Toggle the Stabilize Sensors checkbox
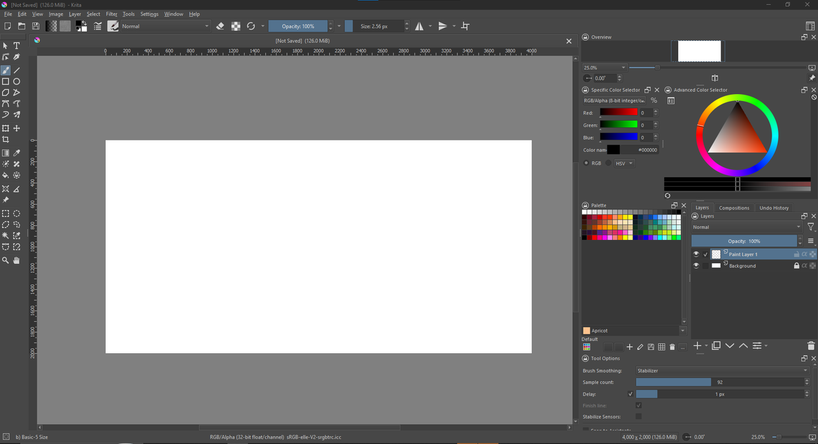The image size is (818, 444). (639, 416)
